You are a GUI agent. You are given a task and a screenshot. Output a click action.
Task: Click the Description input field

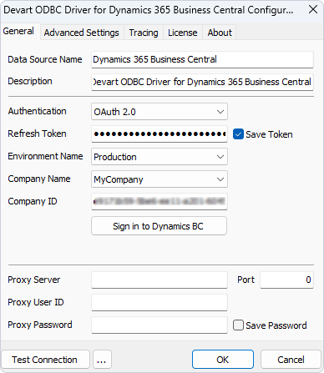point(202,82)
